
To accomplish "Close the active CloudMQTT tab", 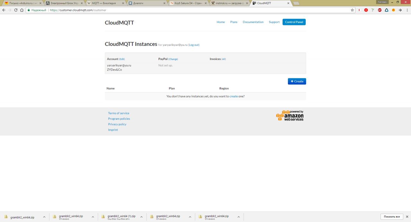I will click(288, 3).
